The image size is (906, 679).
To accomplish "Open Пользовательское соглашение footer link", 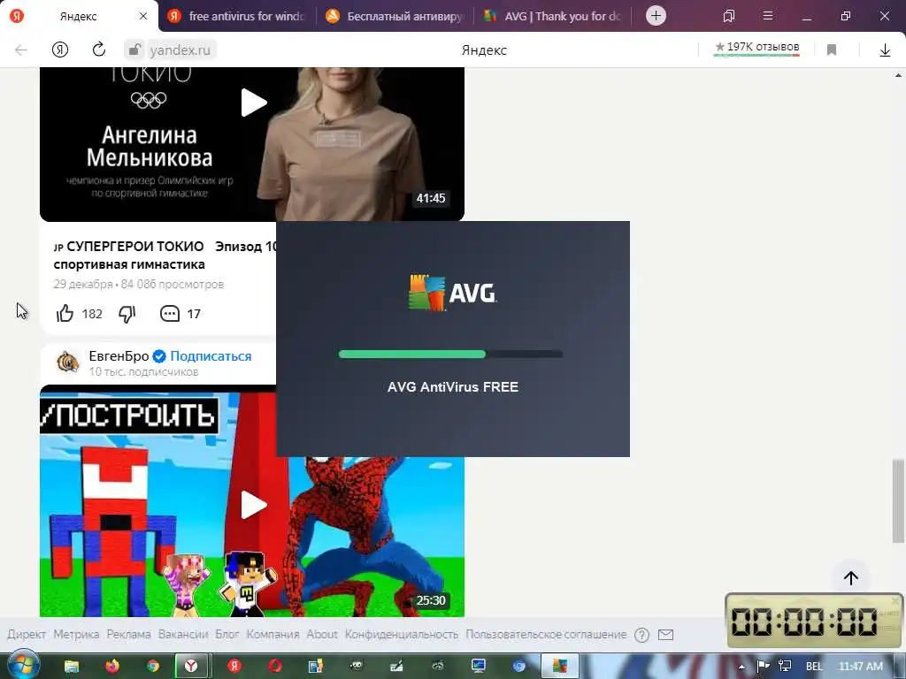I will point(546,635).
